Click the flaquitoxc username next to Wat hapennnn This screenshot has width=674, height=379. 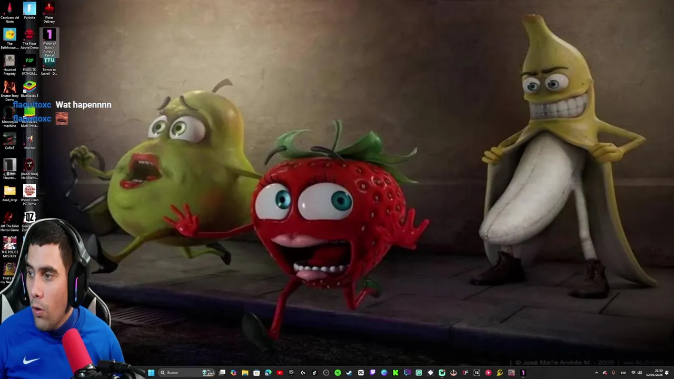pyautogui.click(x=32, y=105)
